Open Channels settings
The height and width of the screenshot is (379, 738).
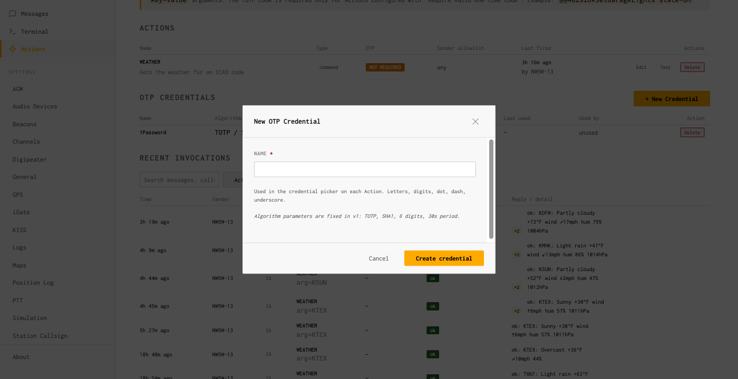tap(26, 142)
